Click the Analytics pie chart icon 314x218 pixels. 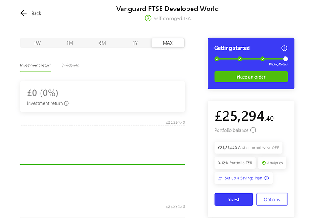click(x=264, y=163)
